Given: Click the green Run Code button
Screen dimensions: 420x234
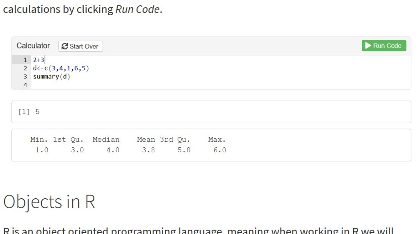Looking at the screenshot, I should tap(383, 46).
